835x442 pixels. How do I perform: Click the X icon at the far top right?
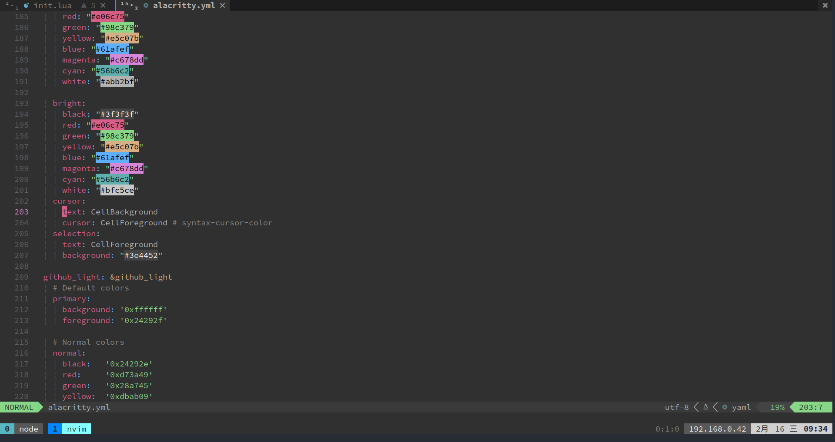[825, 6]
